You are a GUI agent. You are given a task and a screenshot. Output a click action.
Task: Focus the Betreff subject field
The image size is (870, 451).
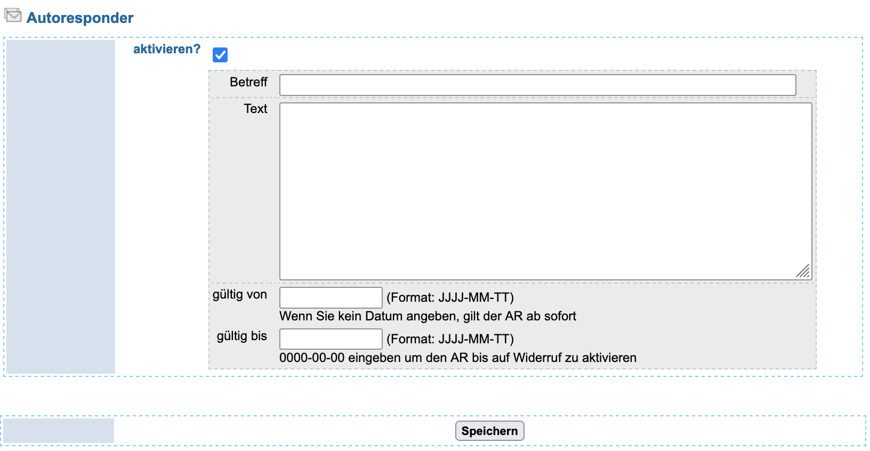coord(538,85)
